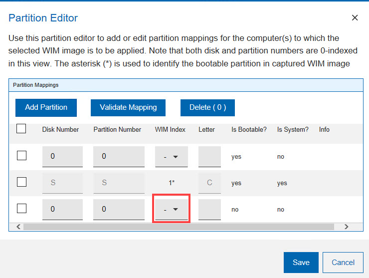The width and height of the screenshot is (369, 278).
Task: Edit Partition Number field in last row
Action: coord(119,209)
